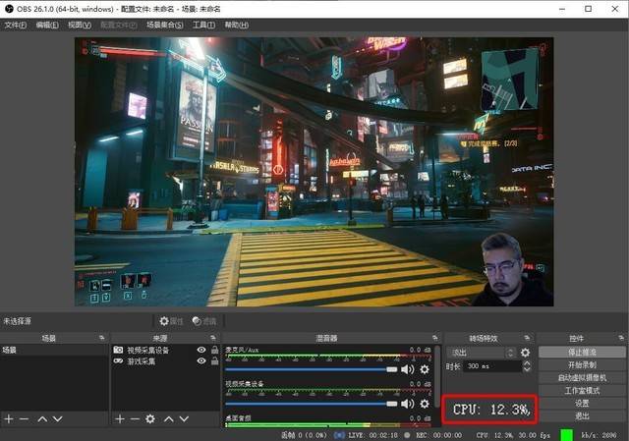Click the 30.00 fps status text

point(534,435)
